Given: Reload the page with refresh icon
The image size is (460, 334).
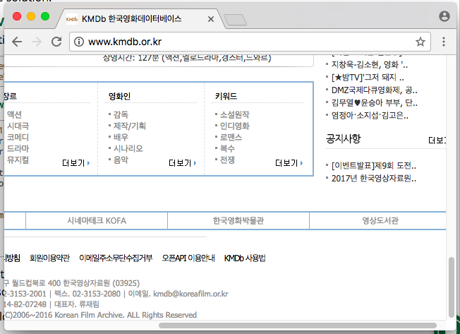Looking at the screenshot, I should 56,42.
